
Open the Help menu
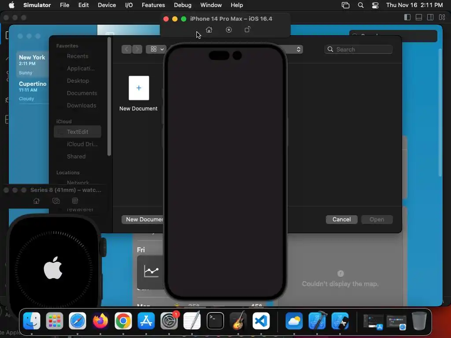237,5
